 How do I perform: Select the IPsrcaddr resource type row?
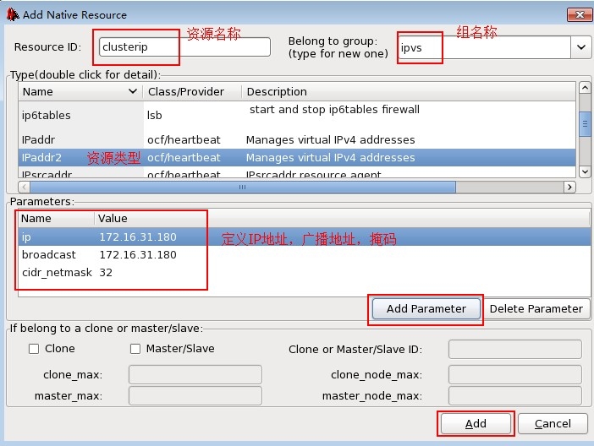click(x=297, y=173)
